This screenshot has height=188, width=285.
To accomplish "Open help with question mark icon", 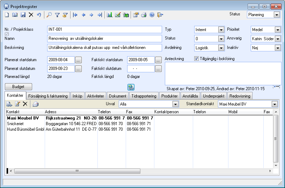I will [x=152, y=15].
